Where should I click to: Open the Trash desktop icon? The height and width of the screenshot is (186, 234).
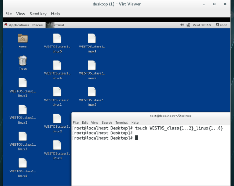coord(22,61)
